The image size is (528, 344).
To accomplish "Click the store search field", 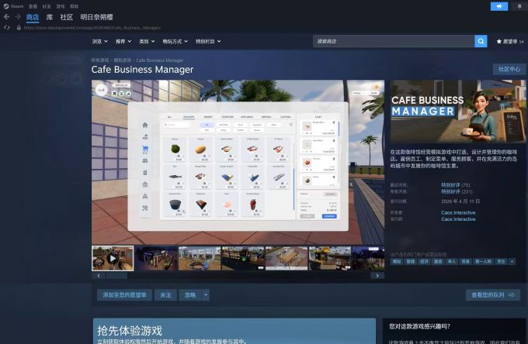I will pyautogui.click(x=394, y=41).
